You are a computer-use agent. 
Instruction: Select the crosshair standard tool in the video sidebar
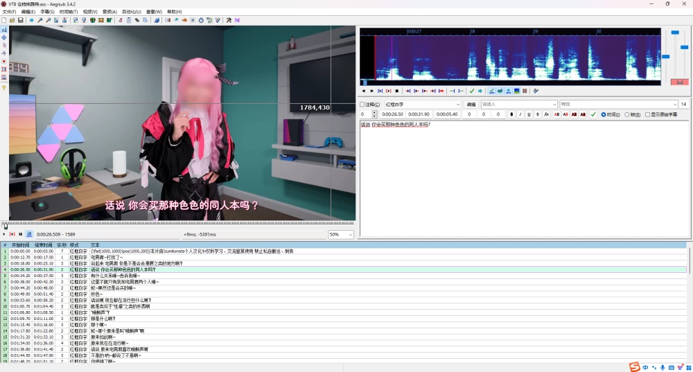coord(4,30)
